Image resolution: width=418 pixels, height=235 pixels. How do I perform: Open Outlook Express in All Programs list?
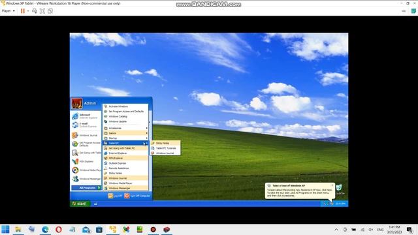[125, 163]
